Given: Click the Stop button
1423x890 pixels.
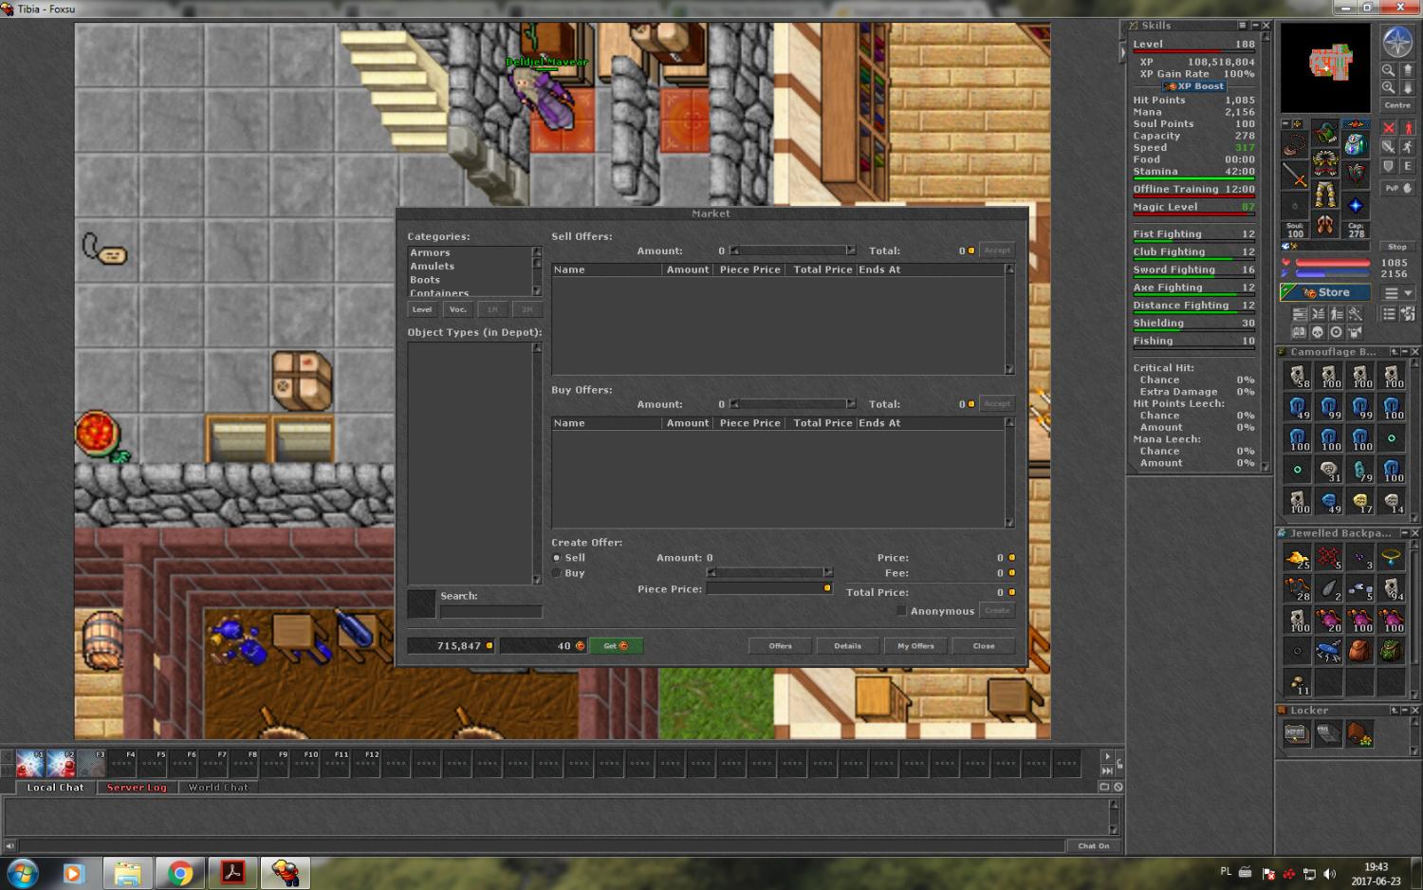Looking at the screenshot, I should click(1397, 247).
